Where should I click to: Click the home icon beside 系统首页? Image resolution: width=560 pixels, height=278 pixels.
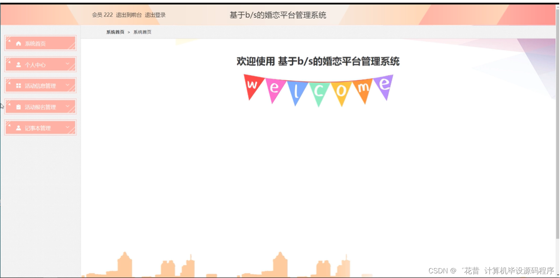(x=18, y=43)
